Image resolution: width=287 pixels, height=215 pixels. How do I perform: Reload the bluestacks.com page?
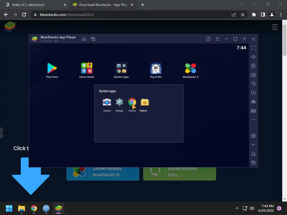(x=24, y=15)
